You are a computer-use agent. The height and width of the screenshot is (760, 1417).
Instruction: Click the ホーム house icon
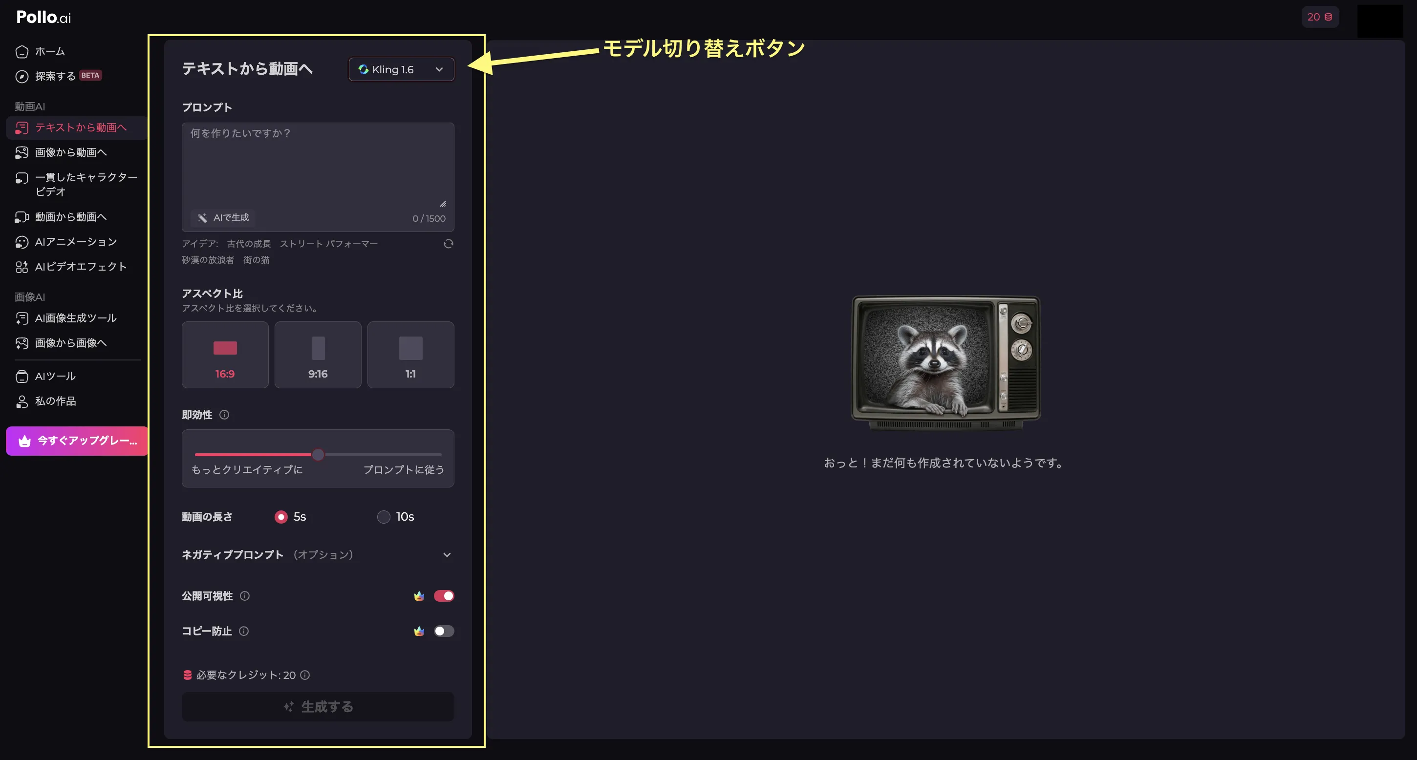tap(21, 52)
